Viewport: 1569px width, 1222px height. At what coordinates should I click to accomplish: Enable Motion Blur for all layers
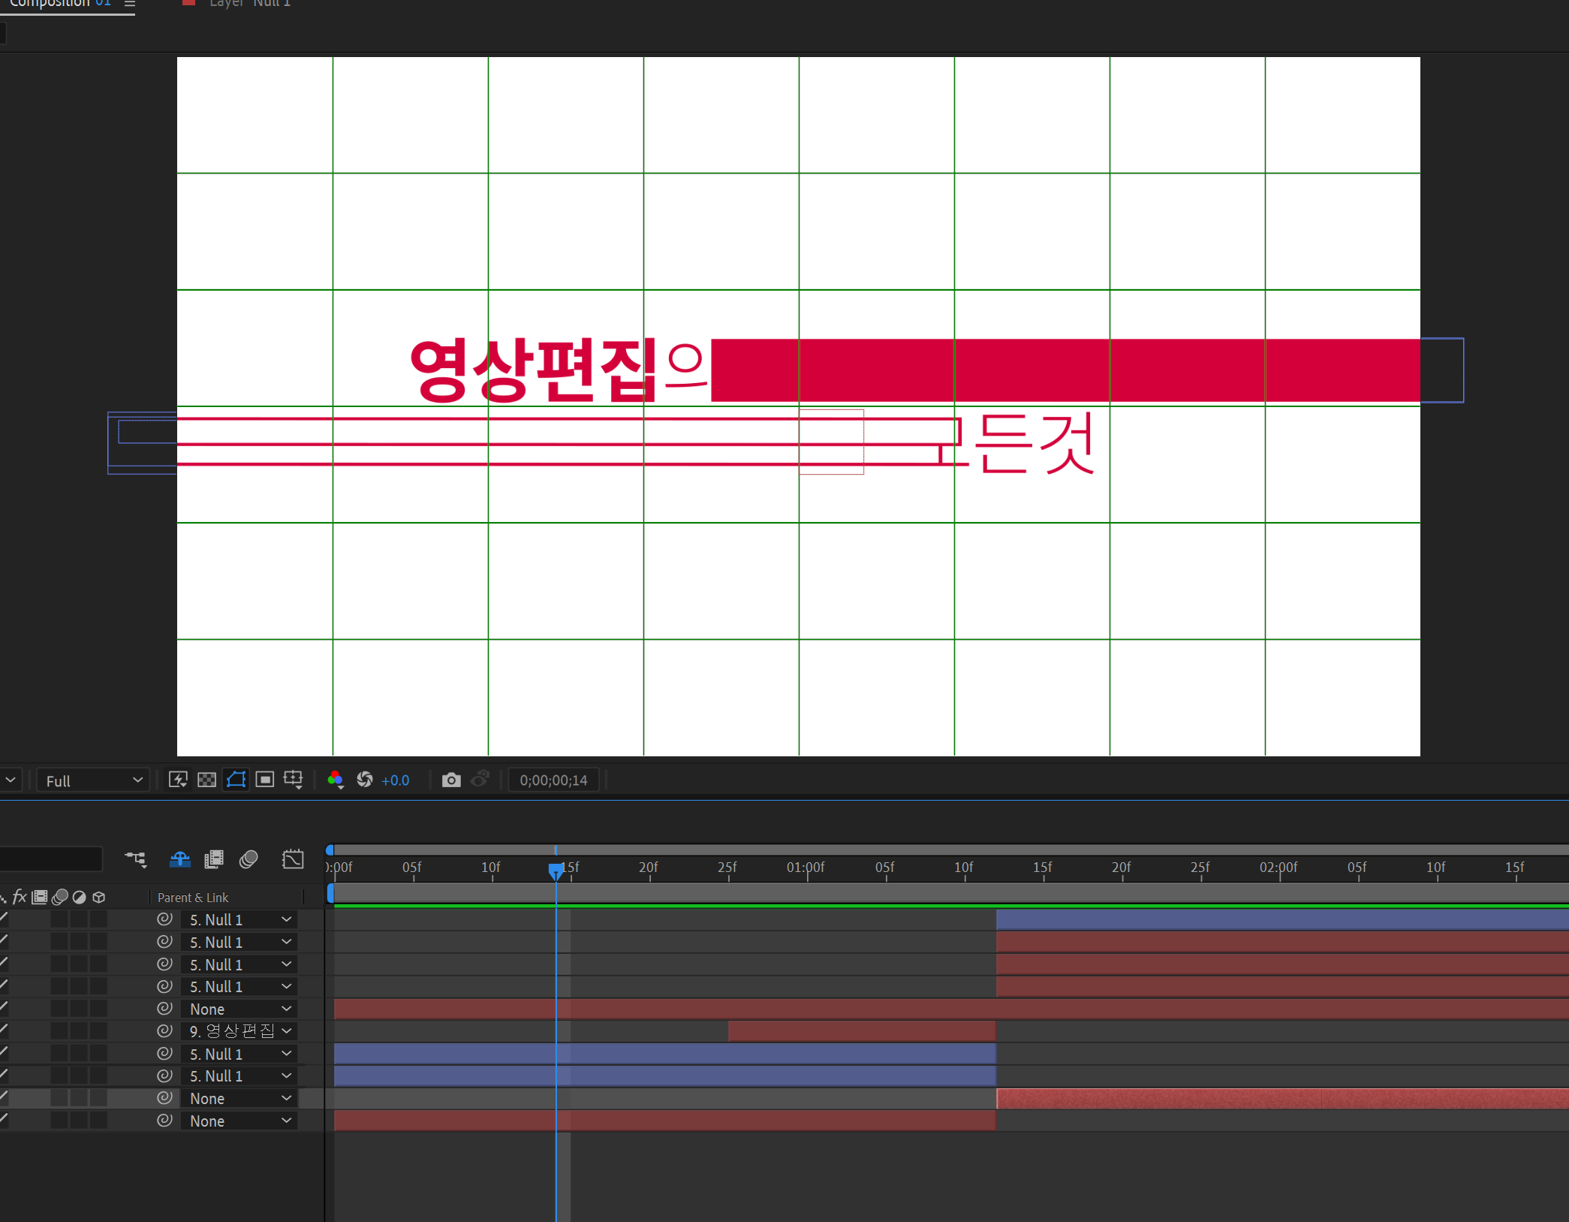[x=248, y=858]
